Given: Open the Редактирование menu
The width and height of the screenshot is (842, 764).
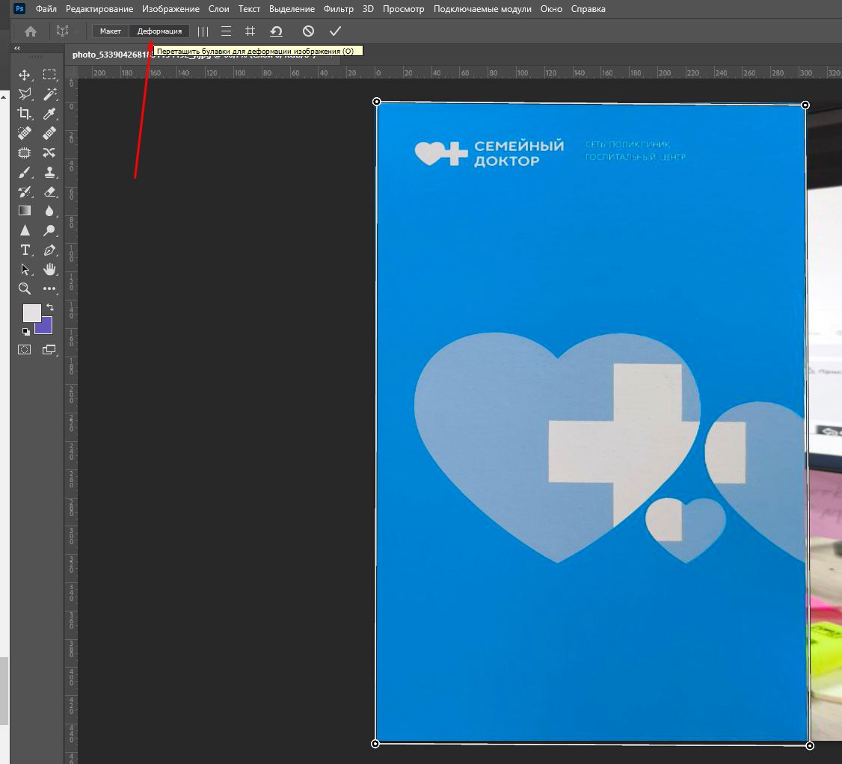Looking at the screenshot, I should pyautogui.click(x=99, y=9).
